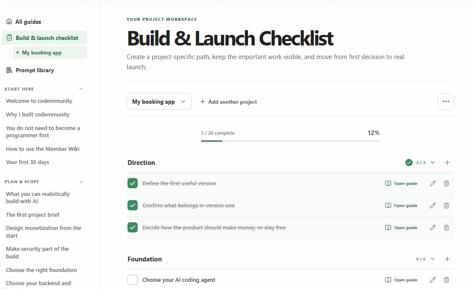This screenshot has width=473, height=289.
Task: Open the My booking app project dropdown
Action: click(159, 101)
